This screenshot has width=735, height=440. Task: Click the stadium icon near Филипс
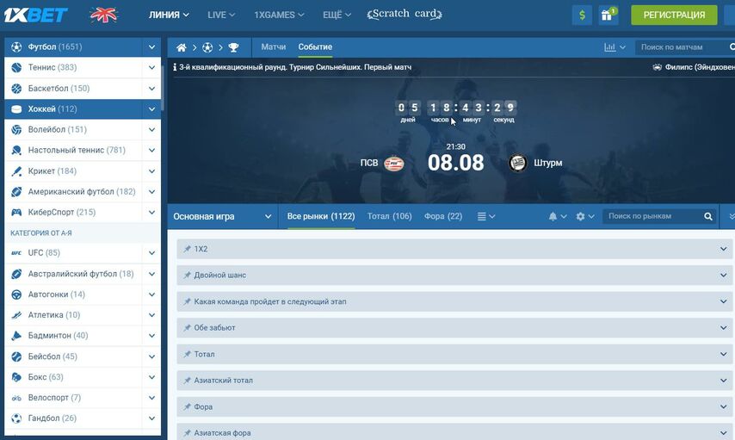[658, 67]
